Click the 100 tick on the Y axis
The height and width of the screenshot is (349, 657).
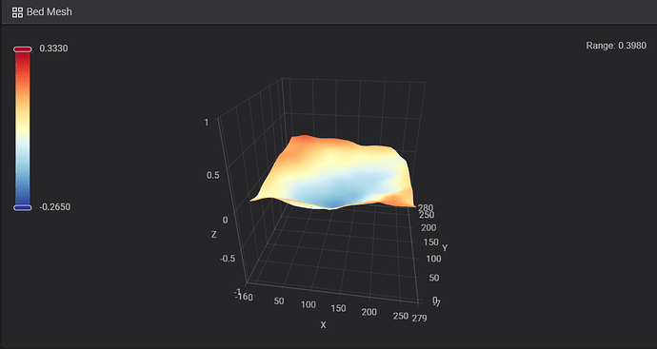pyautogui.click(x=433, y=259)
